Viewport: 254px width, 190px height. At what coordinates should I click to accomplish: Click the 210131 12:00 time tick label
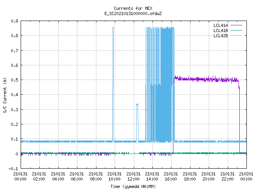pyautogui.click(x=133, y=177)
